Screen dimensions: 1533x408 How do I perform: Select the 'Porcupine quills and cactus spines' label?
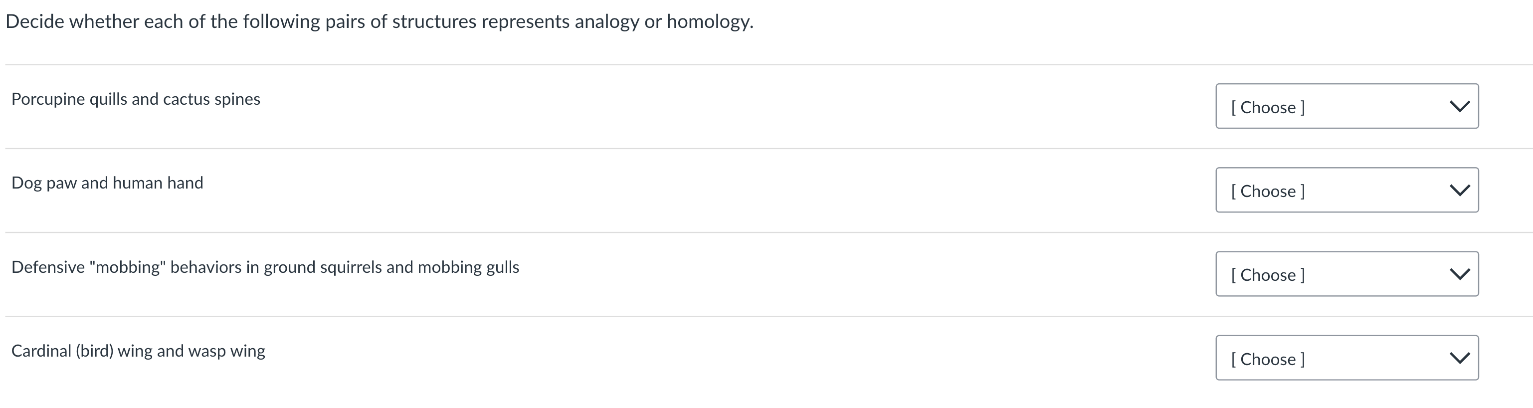point(136,99)
